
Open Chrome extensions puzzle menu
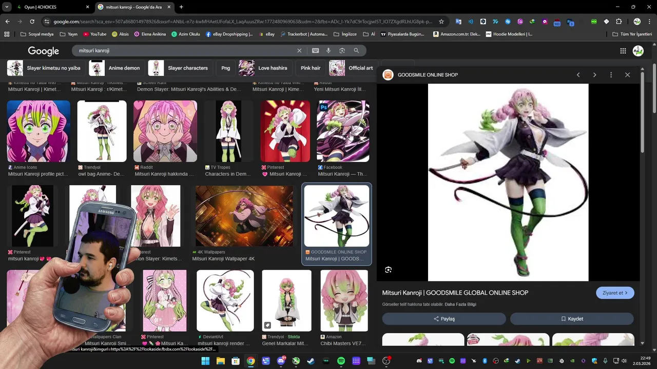pyautogui.click(x=619, y=22)
